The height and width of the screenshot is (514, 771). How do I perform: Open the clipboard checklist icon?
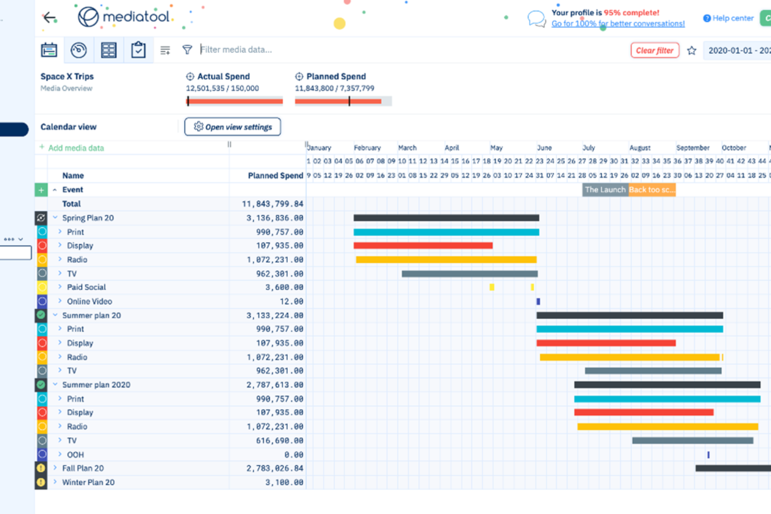click(138, 50)
